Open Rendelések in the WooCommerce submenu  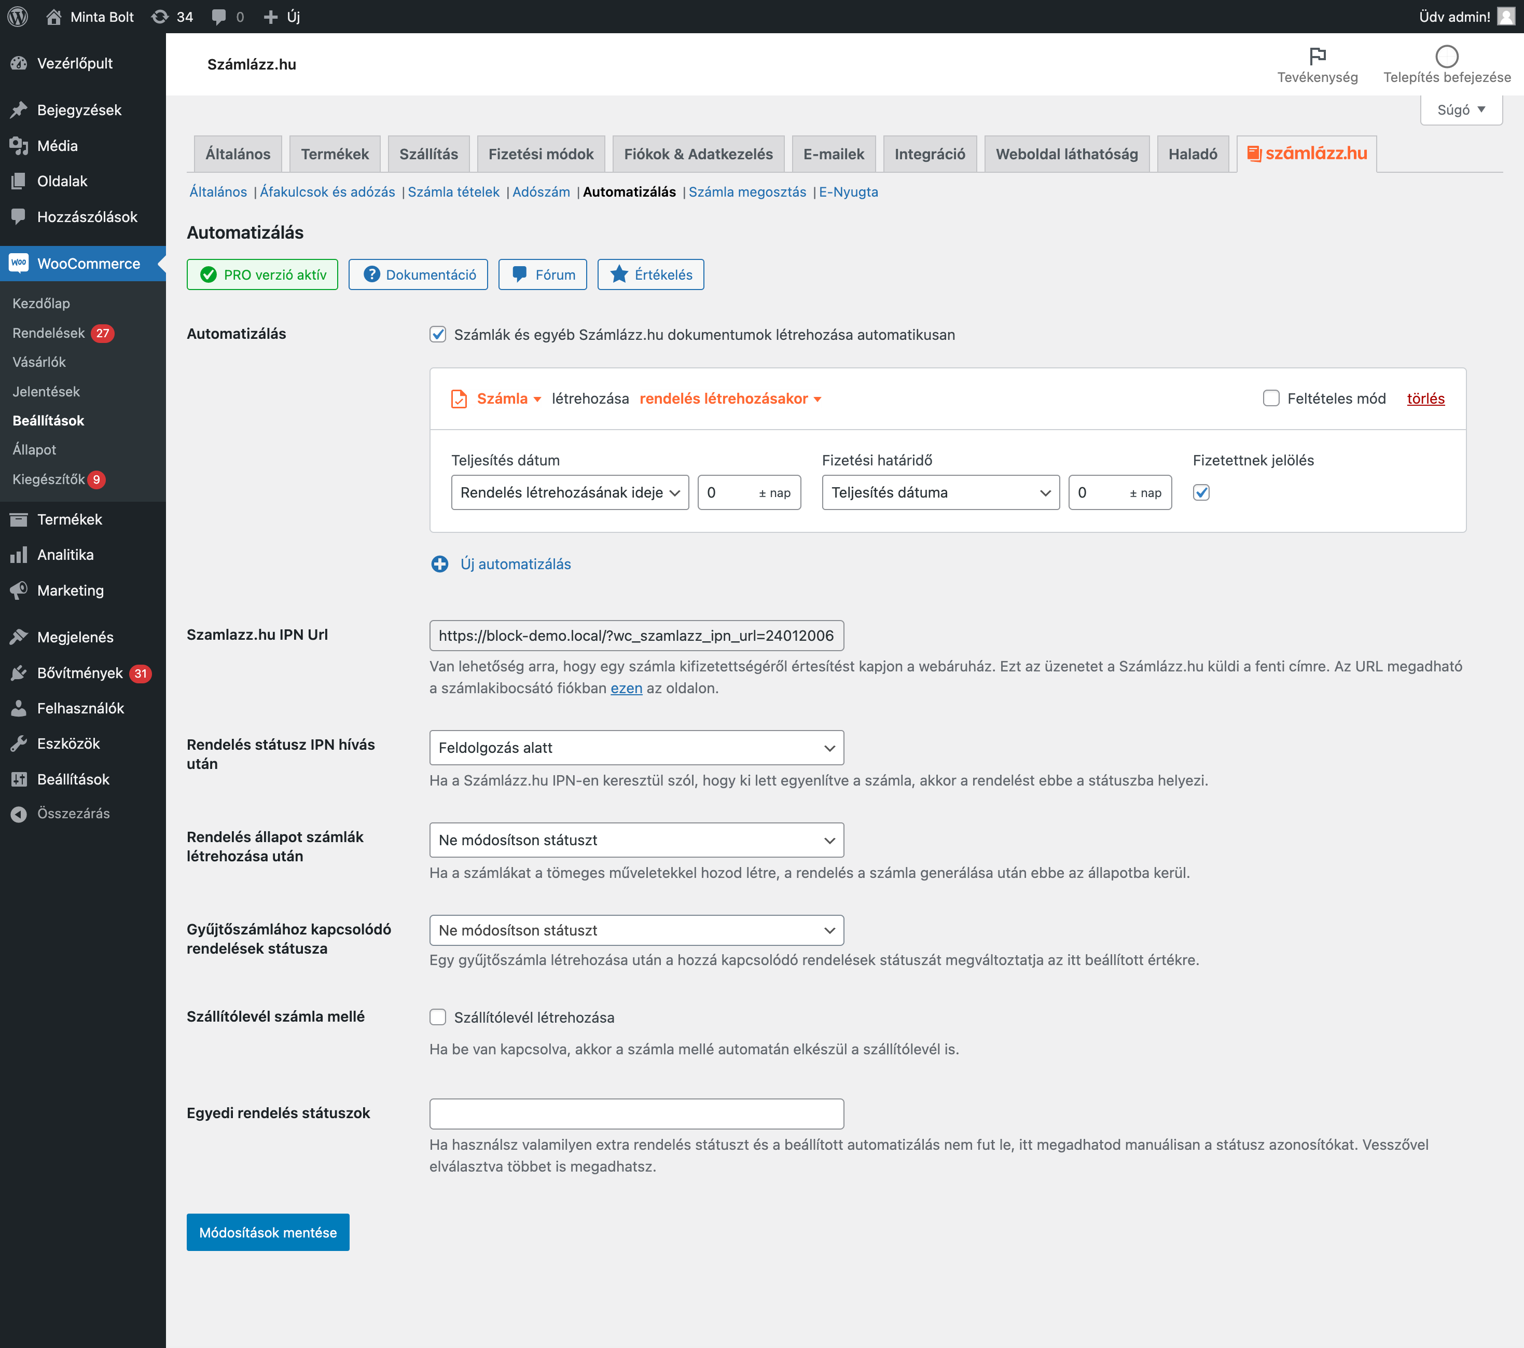[x=48, y=334]
